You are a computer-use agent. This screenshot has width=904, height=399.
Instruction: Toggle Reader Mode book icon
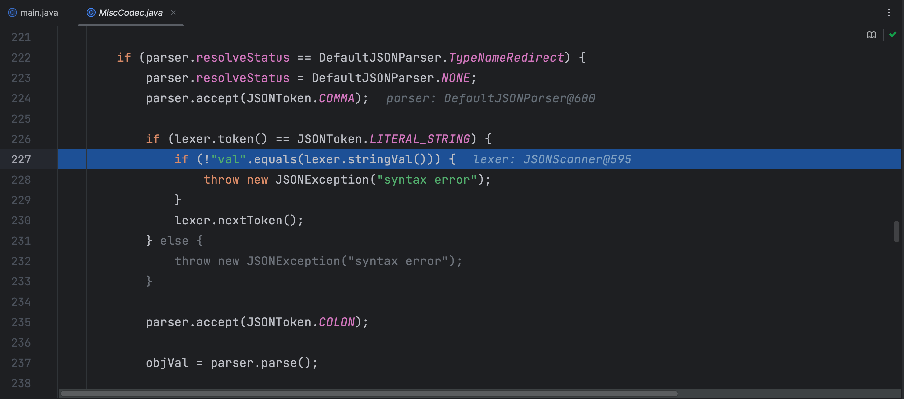[872, 35]
